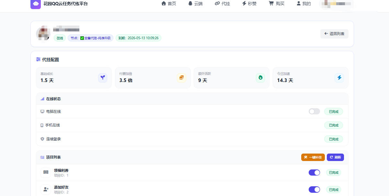Click the robot logo of 花园QQ云任务代练平台
The image size is (389, 196).
pyautogui.click(x=36, y=4)
